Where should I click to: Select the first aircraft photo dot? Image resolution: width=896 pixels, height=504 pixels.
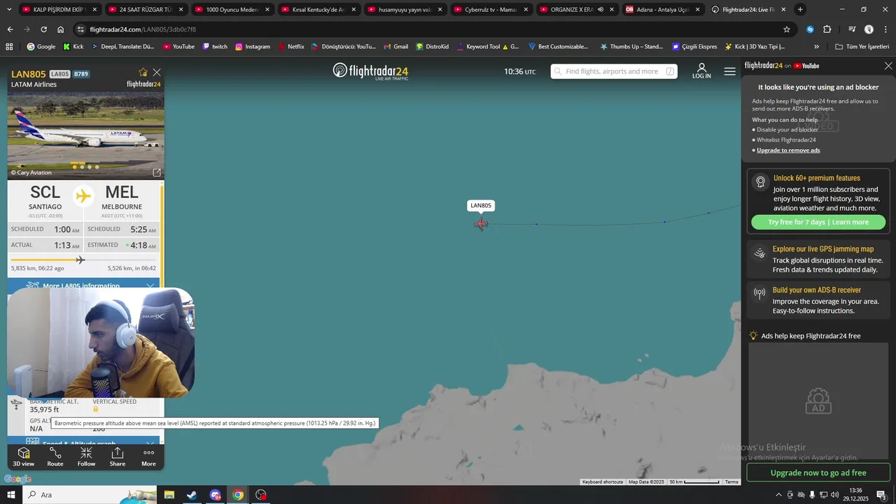pos(74,167)
